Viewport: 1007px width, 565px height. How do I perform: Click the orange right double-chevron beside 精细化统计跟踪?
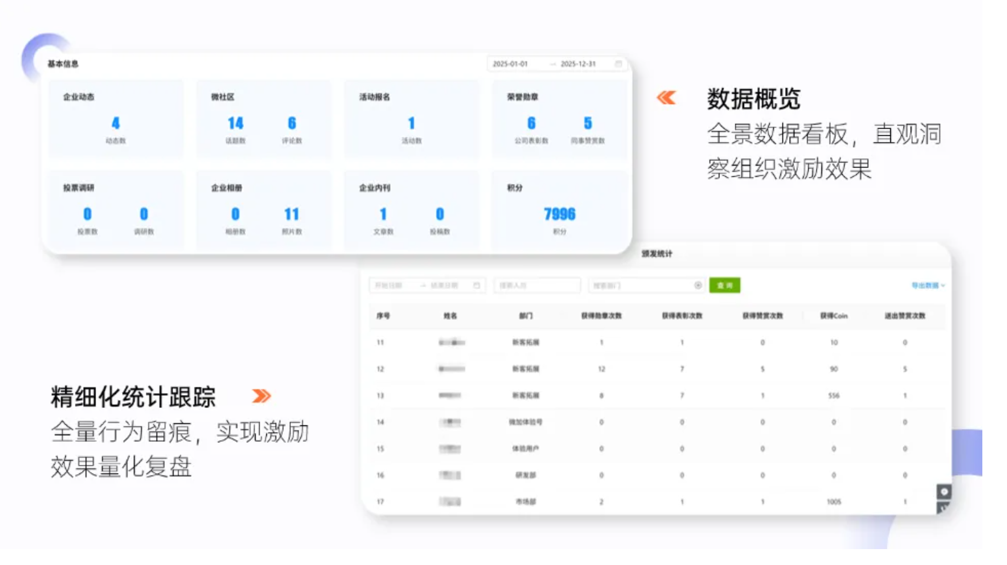click(x=261, y=396)
